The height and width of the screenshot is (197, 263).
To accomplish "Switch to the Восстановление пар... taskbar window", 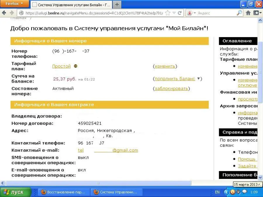I will (64, 192).
